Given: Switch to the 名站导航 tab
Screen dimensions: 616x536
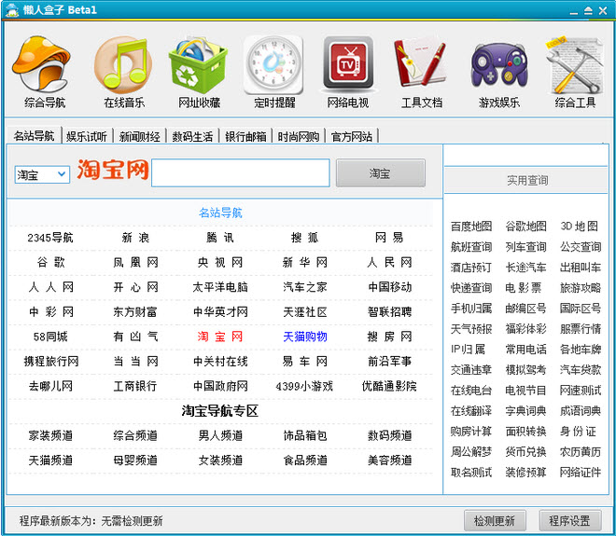Looking at the screenshot, I should 34,136.
